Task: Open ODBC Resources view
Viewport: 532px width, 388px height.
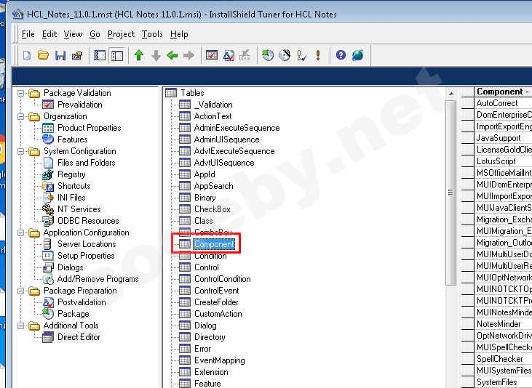Action: pyautogui.click(x=88, y=221)
